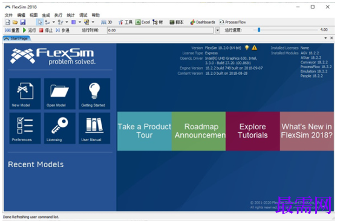Select the standard pointer mode icon
The image size is (343, 224).
pyautogui.click(x=39, y=22)
